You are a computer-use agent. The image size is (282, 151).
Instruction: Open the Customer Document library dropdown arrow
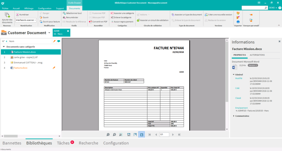(49, 33)
